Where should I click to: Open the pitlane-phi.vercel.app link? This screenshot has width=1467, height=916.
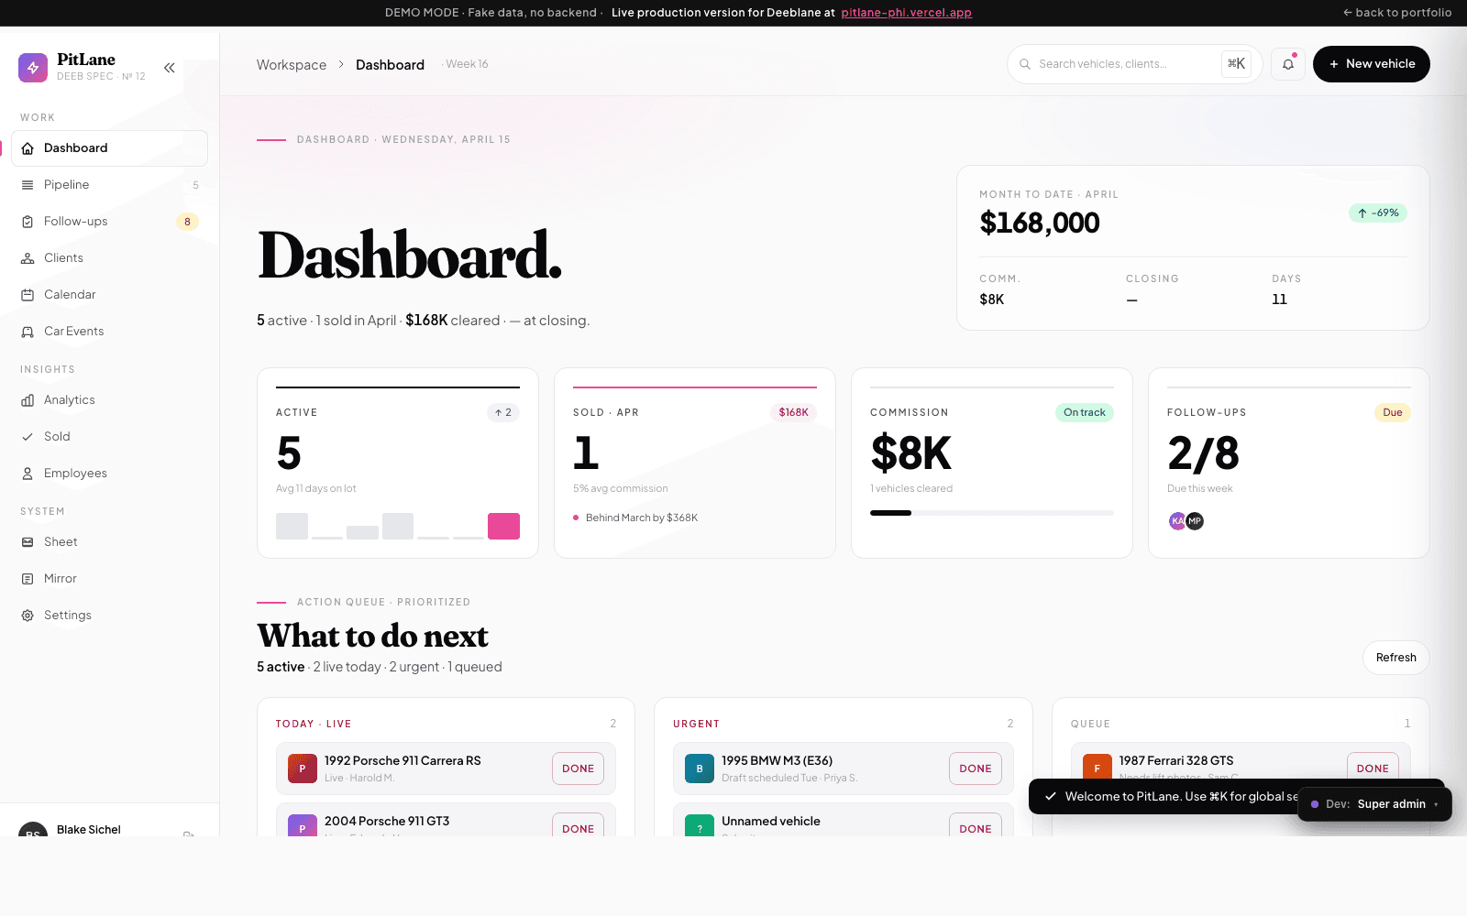pyautogui.click(x=906, y=13)
